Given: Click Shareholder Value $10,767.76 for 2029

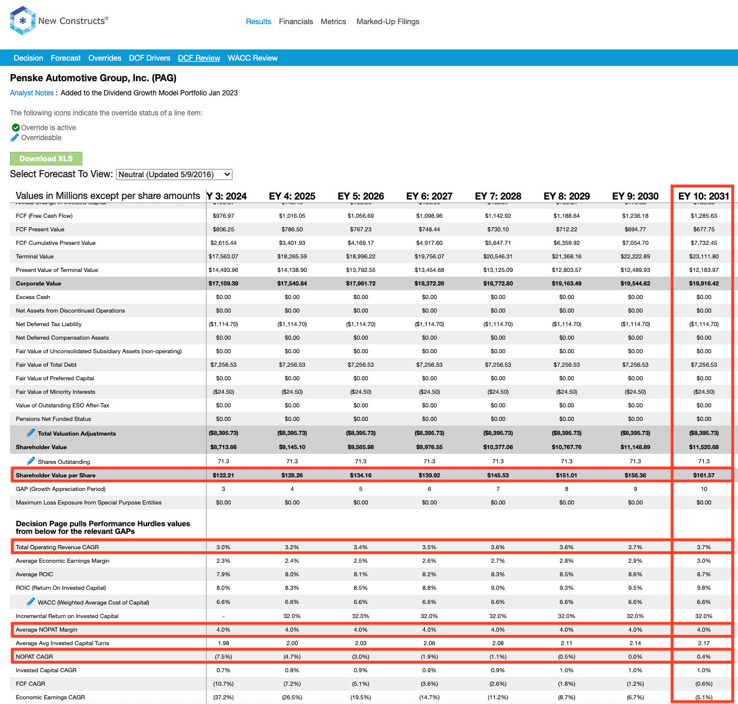Looking at the screenshot, I should pyautogui.click(x=567, y=447).
